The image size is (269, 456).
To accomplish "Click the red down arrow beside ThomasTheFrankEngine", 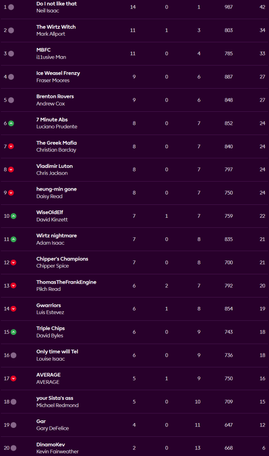I will (x=13, y=285).
